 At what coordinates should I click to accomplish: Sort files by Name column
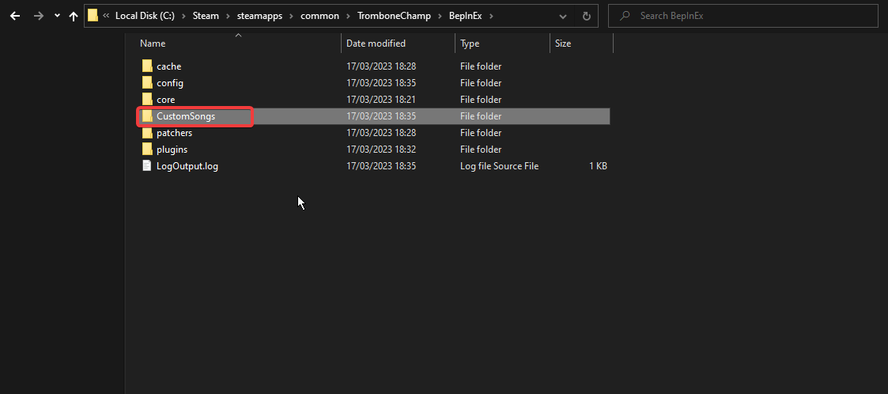pos(153,44)
